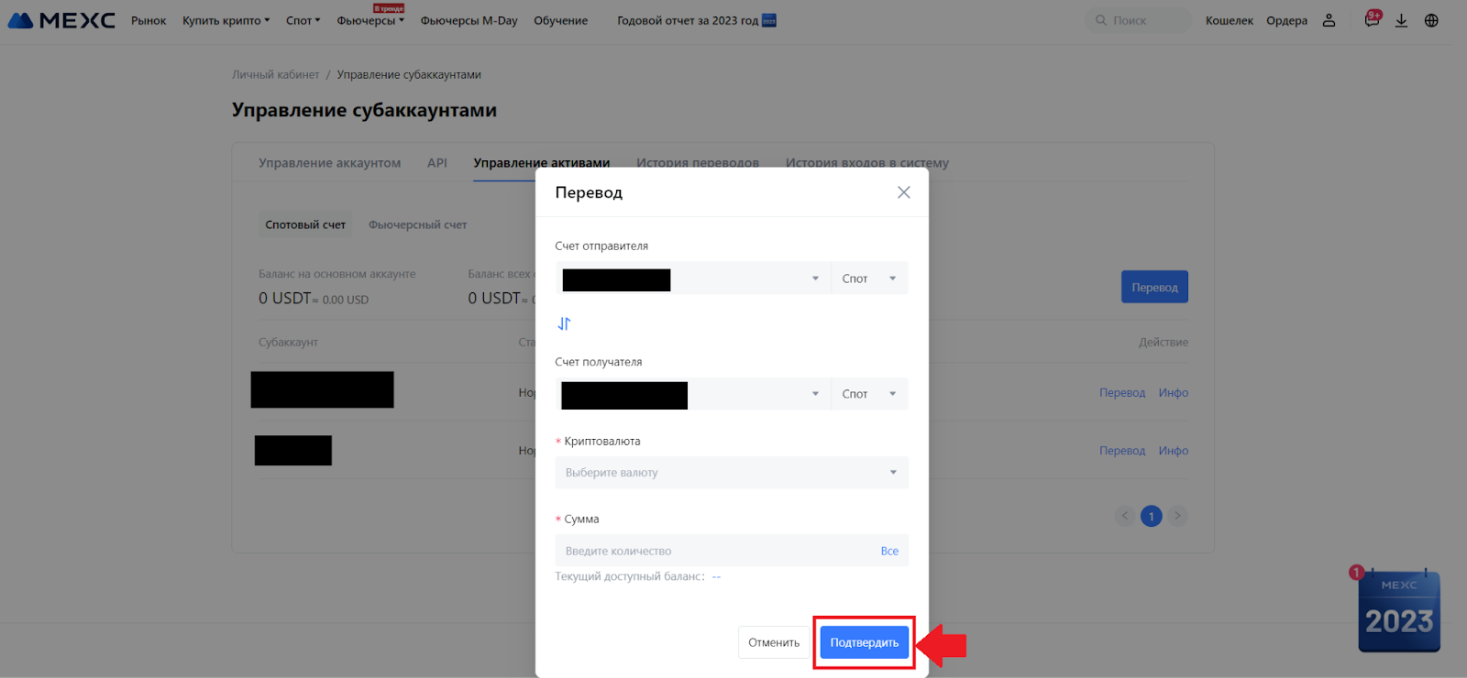Screen dimensions: 1467x678
Task: Swap sender and recipient accounts
Action: 564,323
